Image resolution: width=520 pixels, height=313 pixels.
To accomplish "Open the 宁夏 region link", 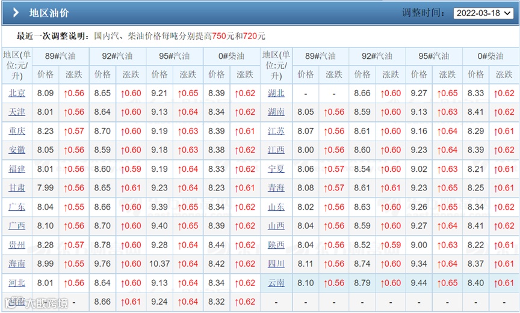I will point(276,169).
